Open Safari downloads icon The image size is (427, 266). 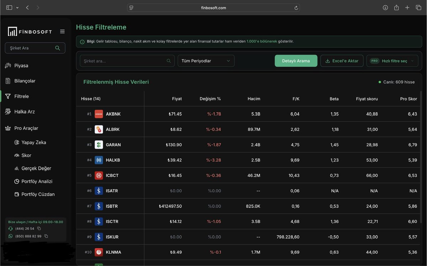(385, 7)
